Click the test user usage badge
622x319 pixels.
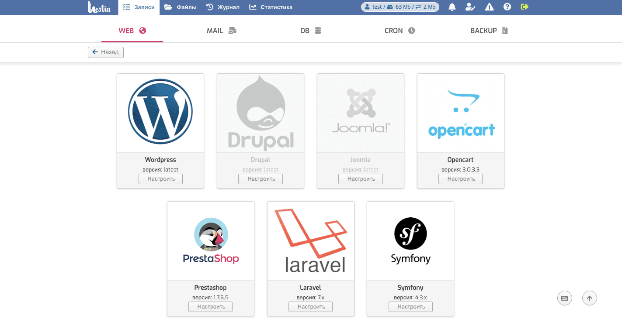tap(400, 7)
